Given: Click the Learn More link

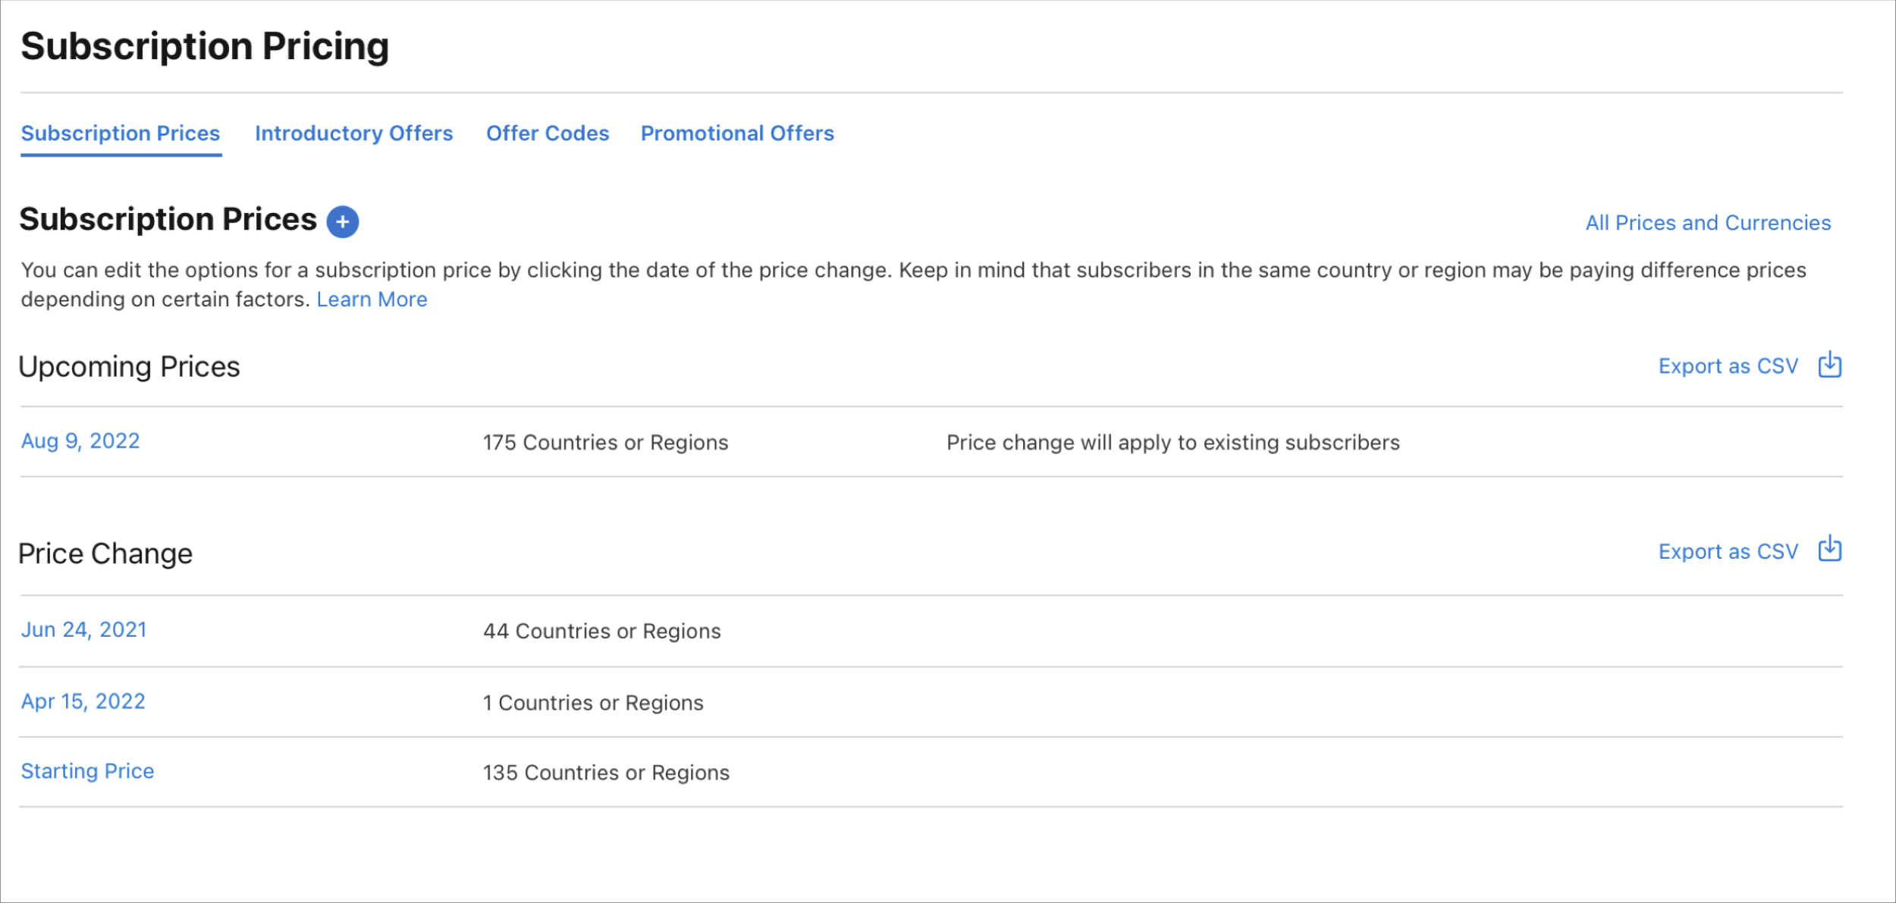Looking at the screenshot, I should pyautogui.click(x=371, y=299).
